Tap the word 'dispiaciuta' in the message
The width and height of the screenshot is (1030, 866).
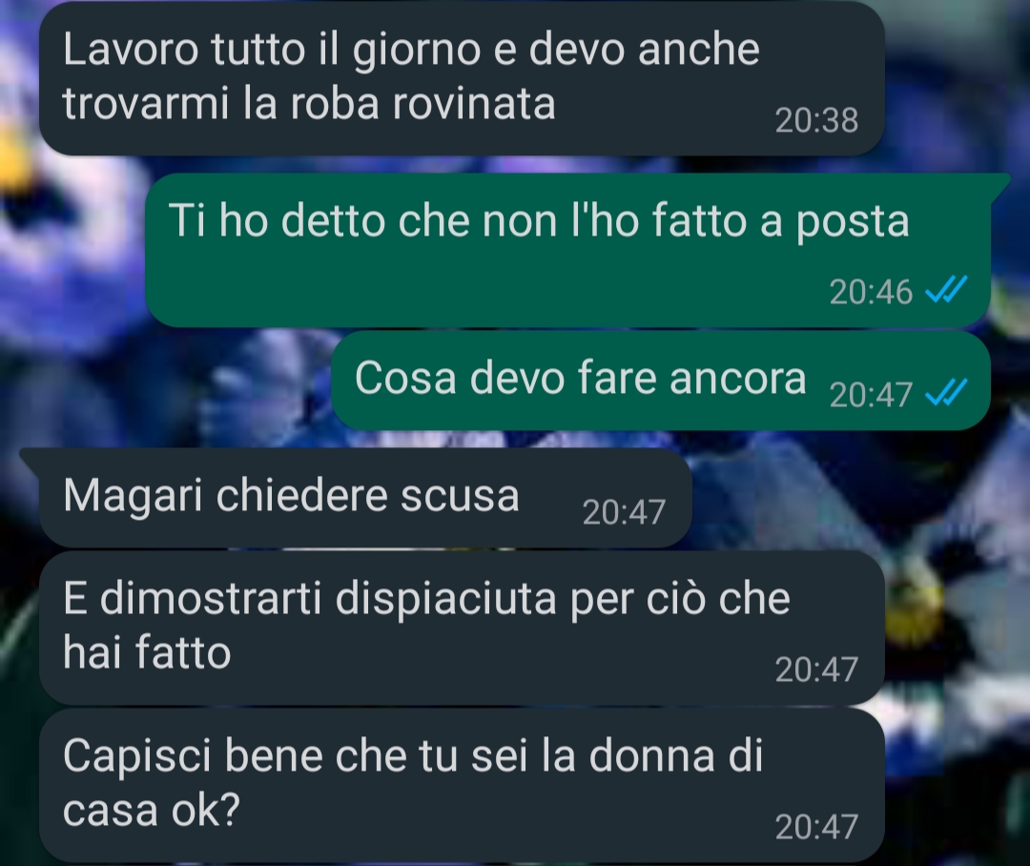446,599
